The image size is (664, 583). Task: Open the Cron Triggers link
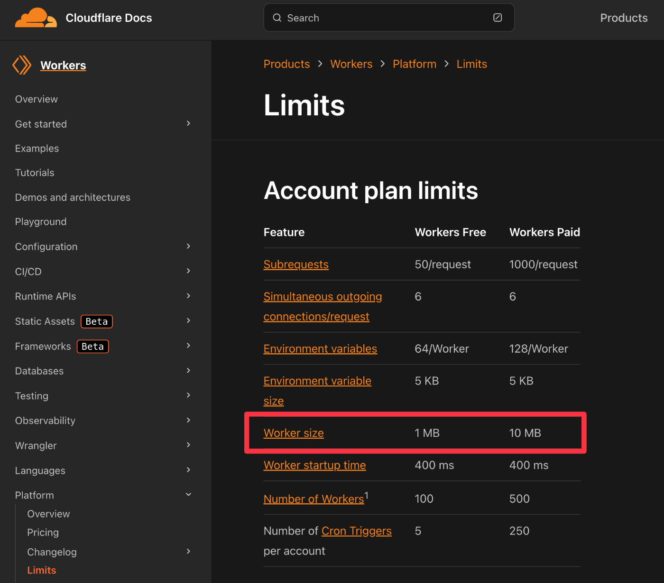pyautogui.click(x=357, y=531)
